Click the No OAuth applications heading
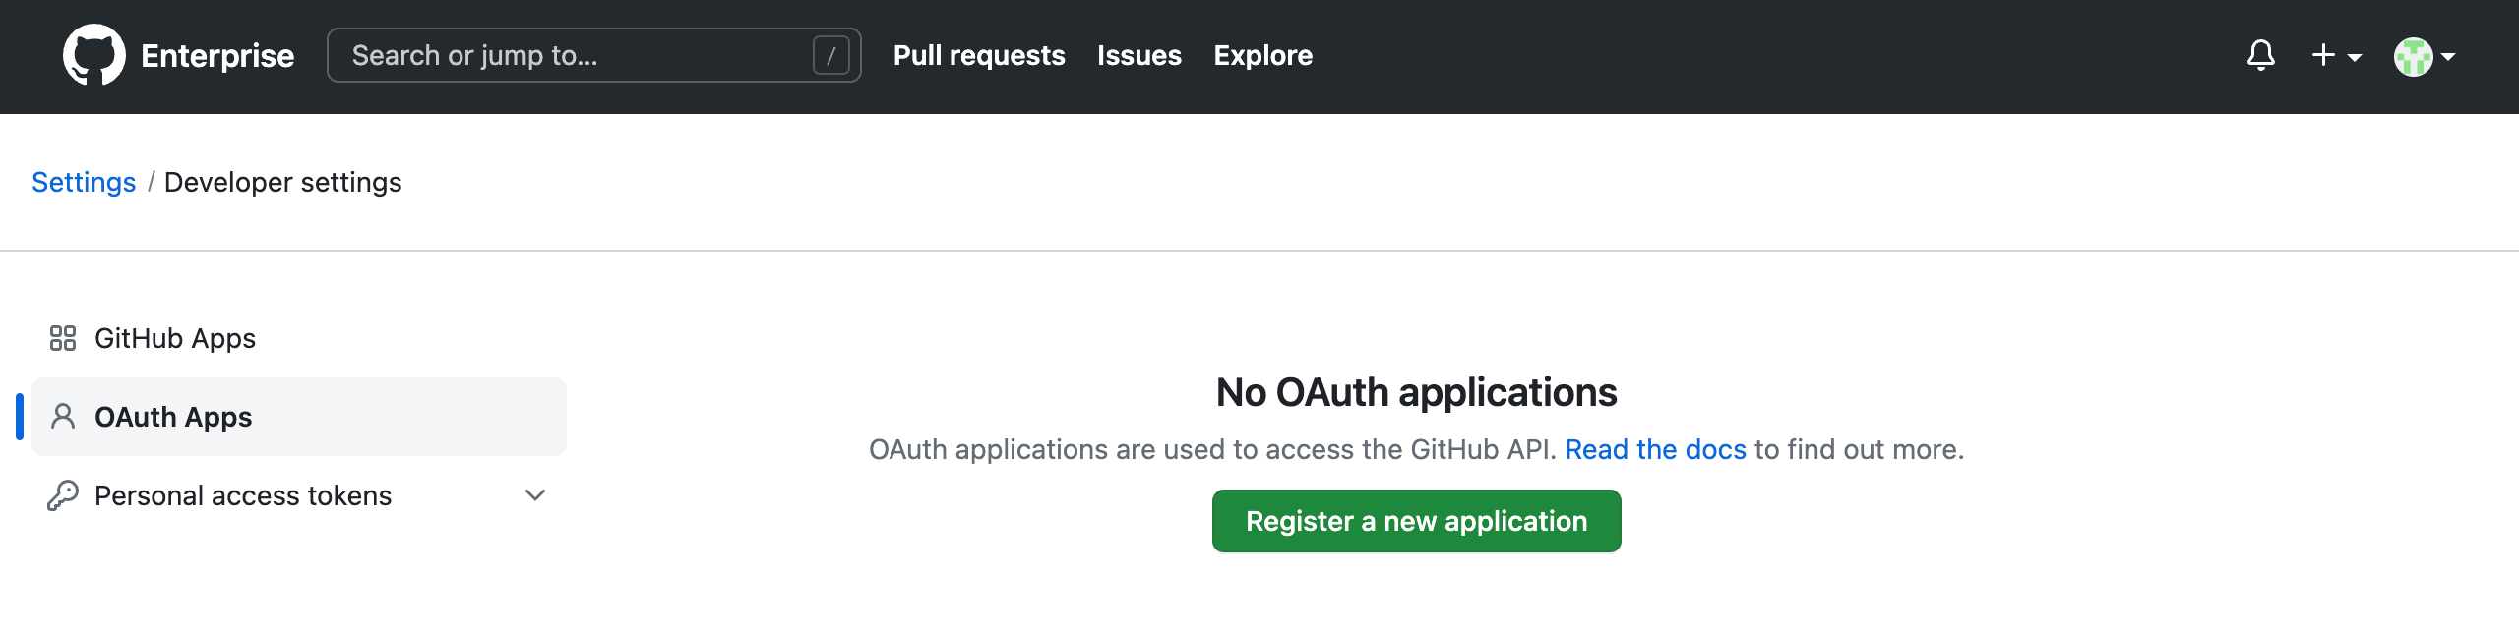 pyautogui.click(x=1416, y=392)
